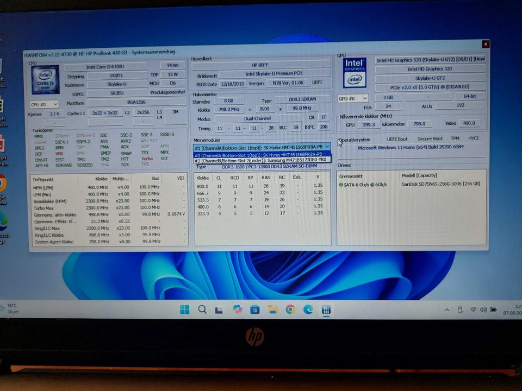
Task: Open Task View on the taskbar
Action: [x=219, y=310]
